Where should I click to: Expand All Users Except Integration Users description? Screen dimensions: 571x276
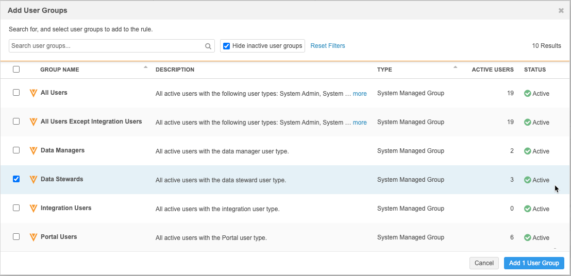click(360, 123)
